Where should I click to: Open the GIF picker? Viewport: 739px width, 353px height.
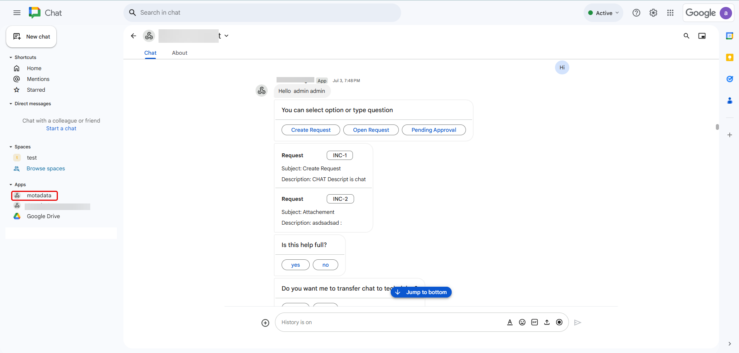pyautogui.click(x=535, y=322)
